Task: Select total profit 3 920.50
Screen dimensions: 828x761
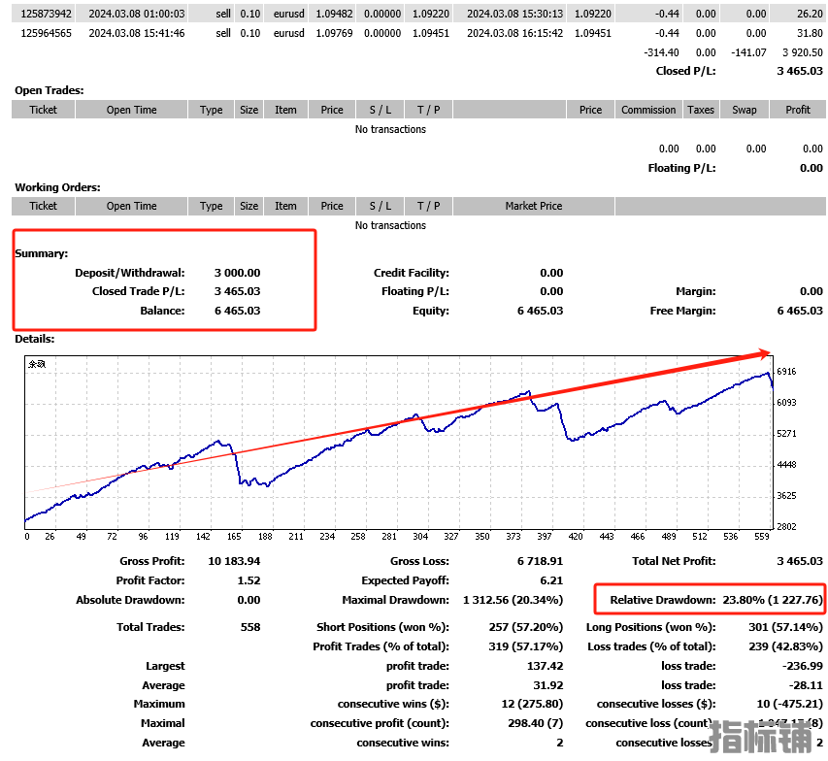Action: pos(803,52)
